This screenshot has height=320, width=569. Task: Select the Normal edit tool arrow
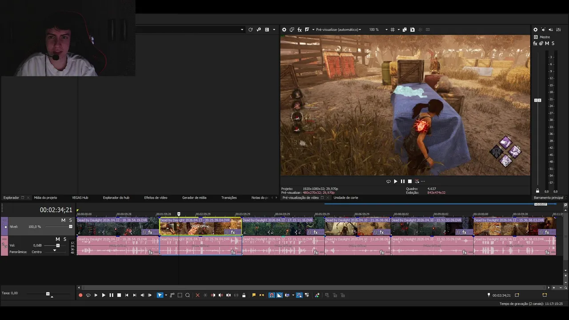pos(160,295)
